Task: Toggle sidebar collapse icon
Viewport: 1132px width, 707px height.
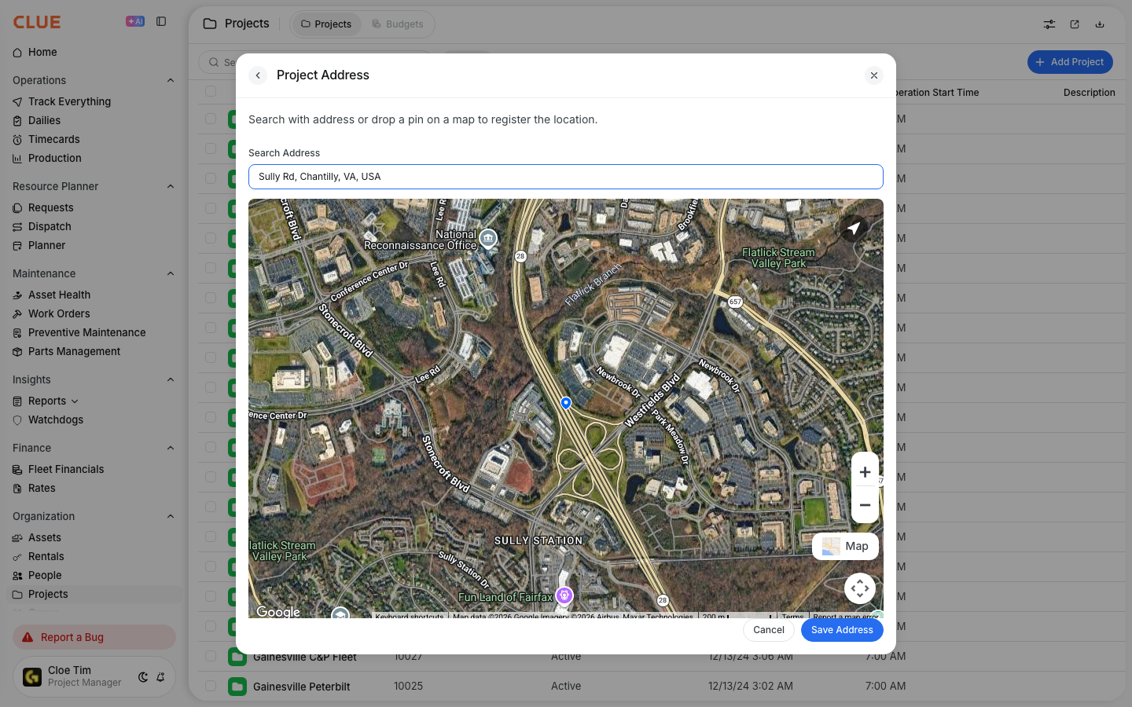Action: click(161, 22)
